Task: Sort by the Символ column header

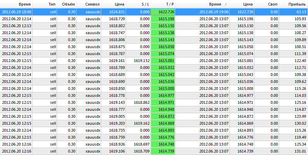Action: (x=89, y=4)
